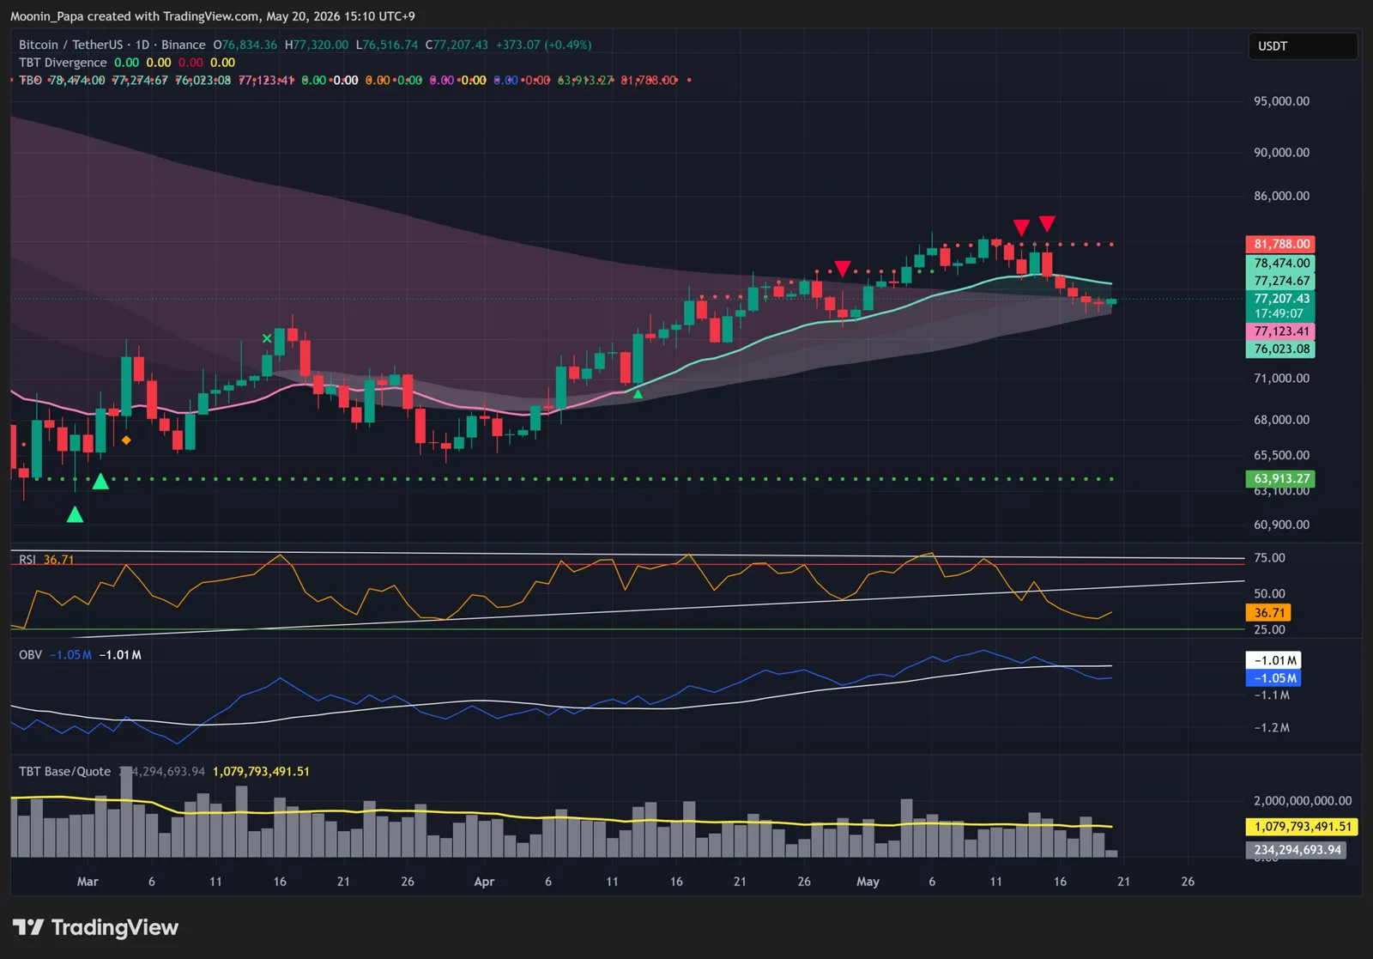
Task: Select the TBO indicator legend
Action: pyautogui.click(x=30, y=80)
